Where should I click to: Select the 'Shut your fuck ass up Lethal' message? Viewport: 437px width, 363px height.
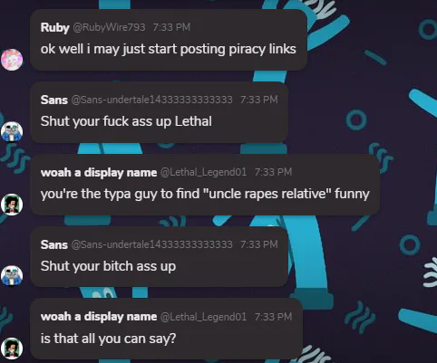tap(126, 121)
